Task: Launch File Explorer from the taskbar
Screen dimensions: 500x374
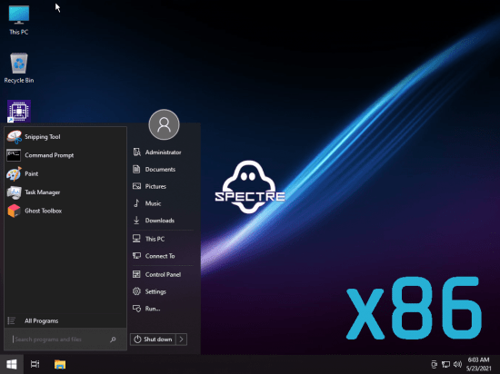Action: pos(60,364)
